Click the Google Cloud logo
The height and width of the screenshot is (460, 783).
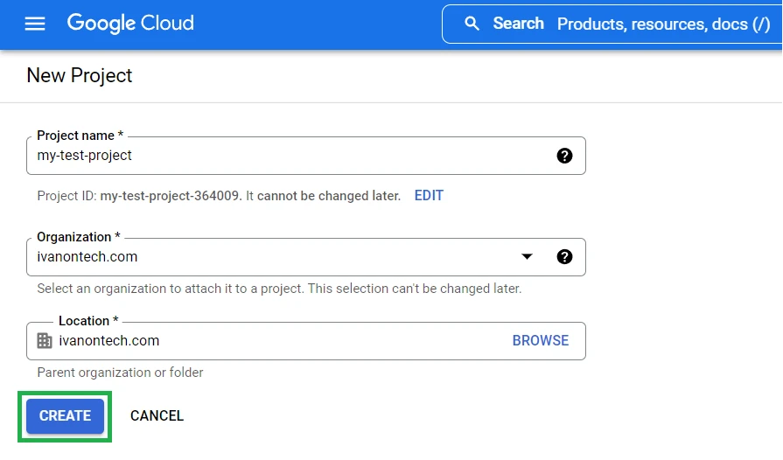pos(130,24)
